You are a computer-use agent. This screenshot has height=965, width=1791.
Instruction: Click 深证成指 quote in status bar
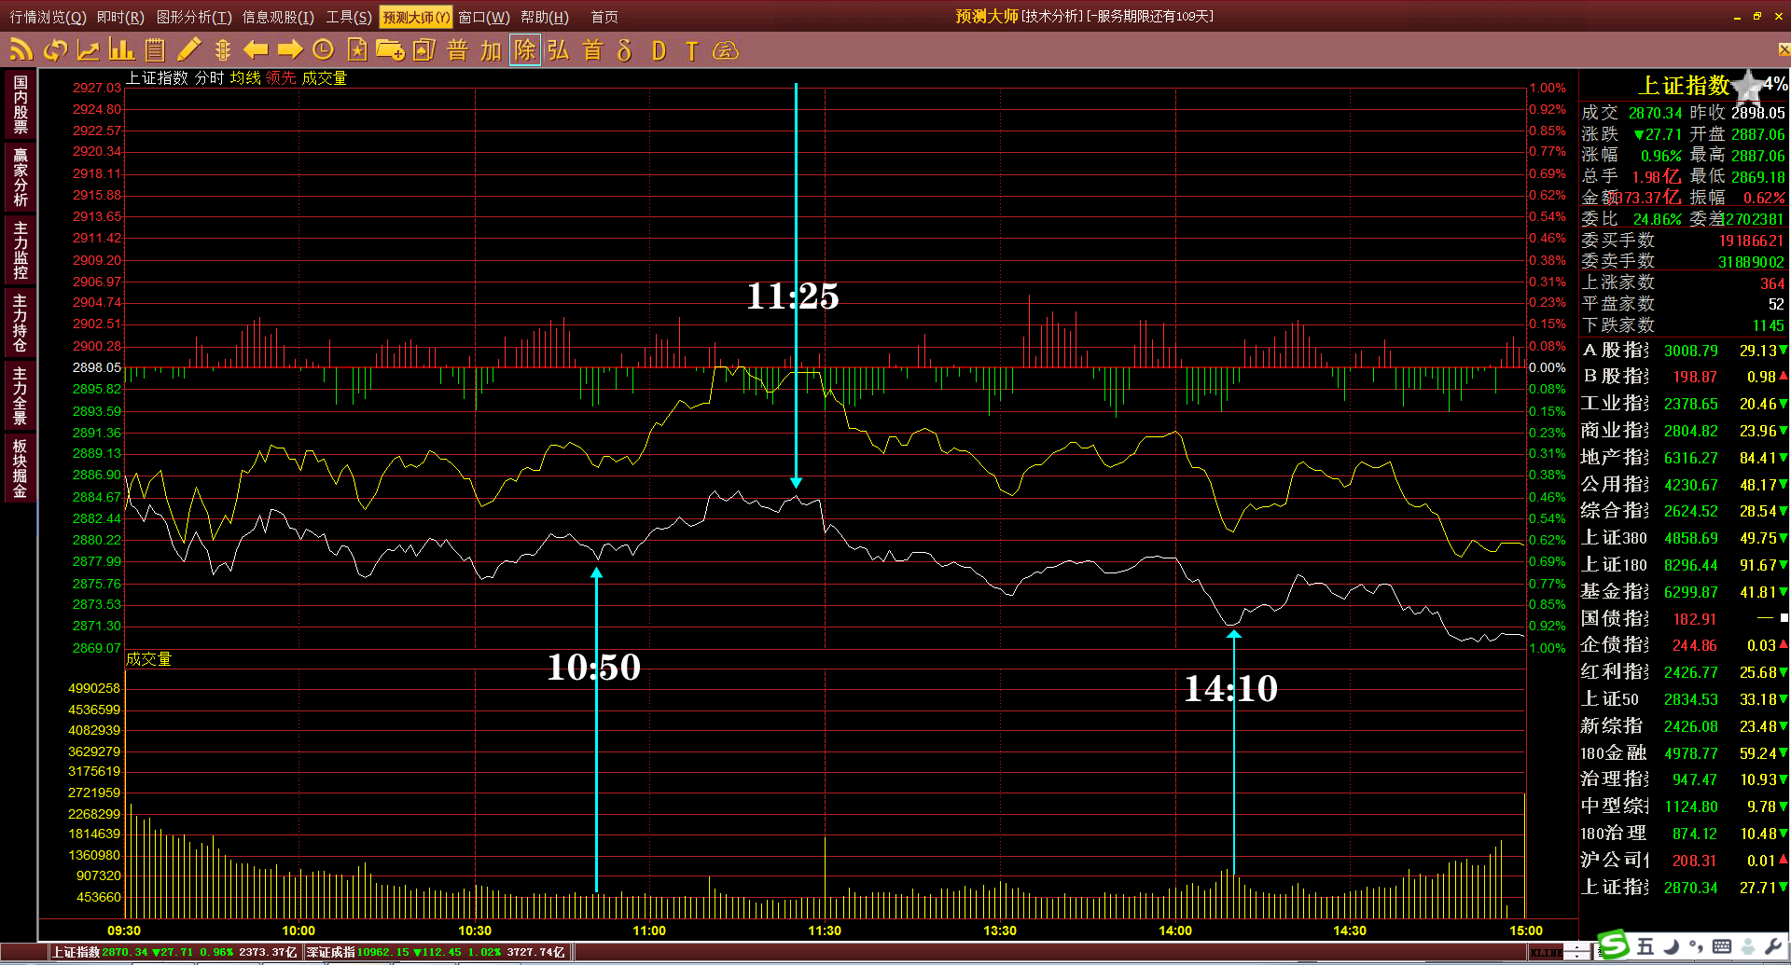click(437, 952)
